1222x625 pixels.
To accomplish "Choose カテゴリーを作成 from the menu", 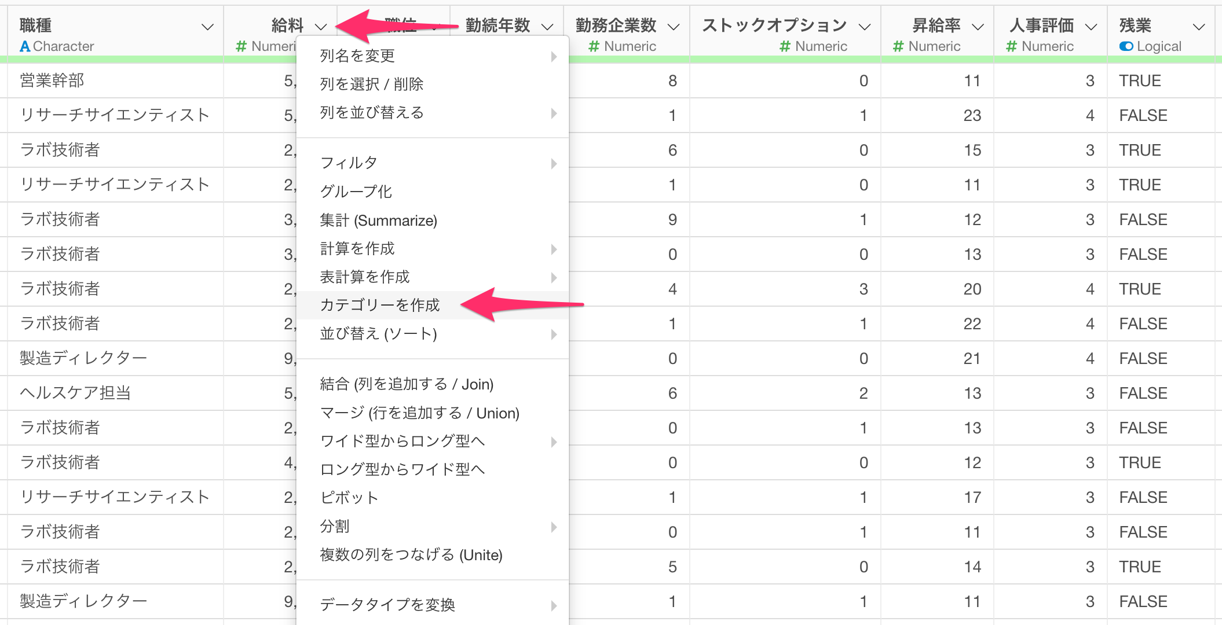I will (x=380, y=305).
